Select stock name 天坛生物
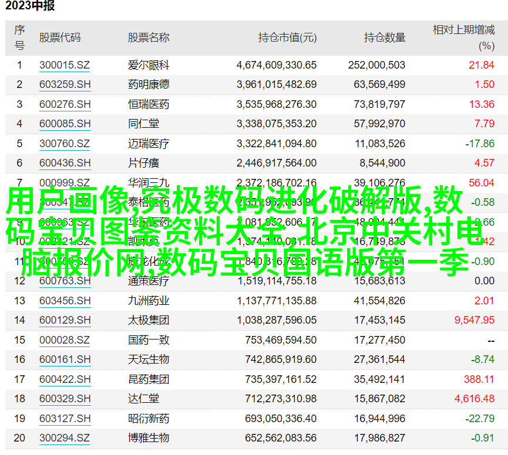This screenshot has width=508, height=455. click(149, 359)
